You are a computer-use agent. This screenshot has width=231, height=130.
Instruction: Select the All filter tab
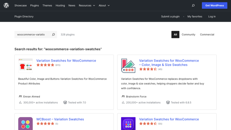click(x=175, y=34)
